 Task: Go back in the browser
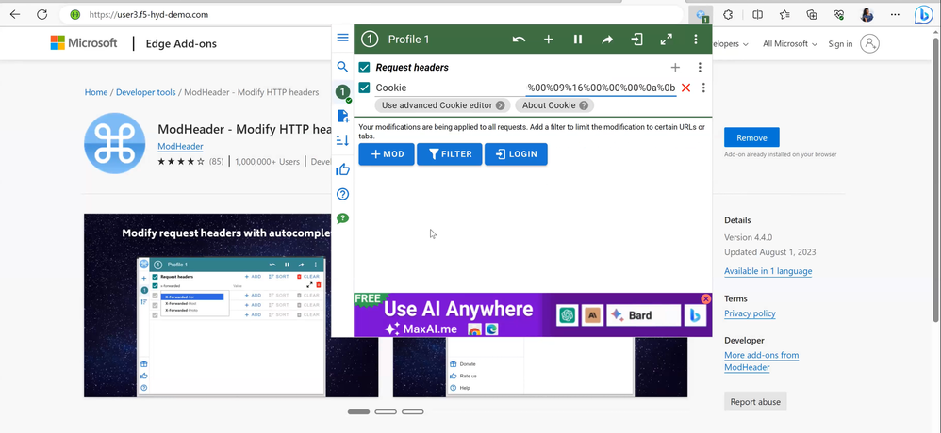point(15,14)
